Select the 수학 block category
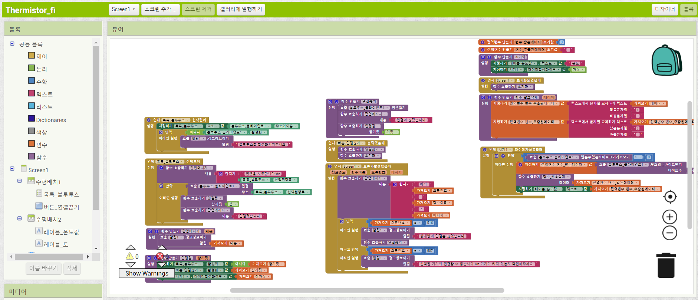Image resolution: width=698 pixels, height=300 pixels. [42, 82]
